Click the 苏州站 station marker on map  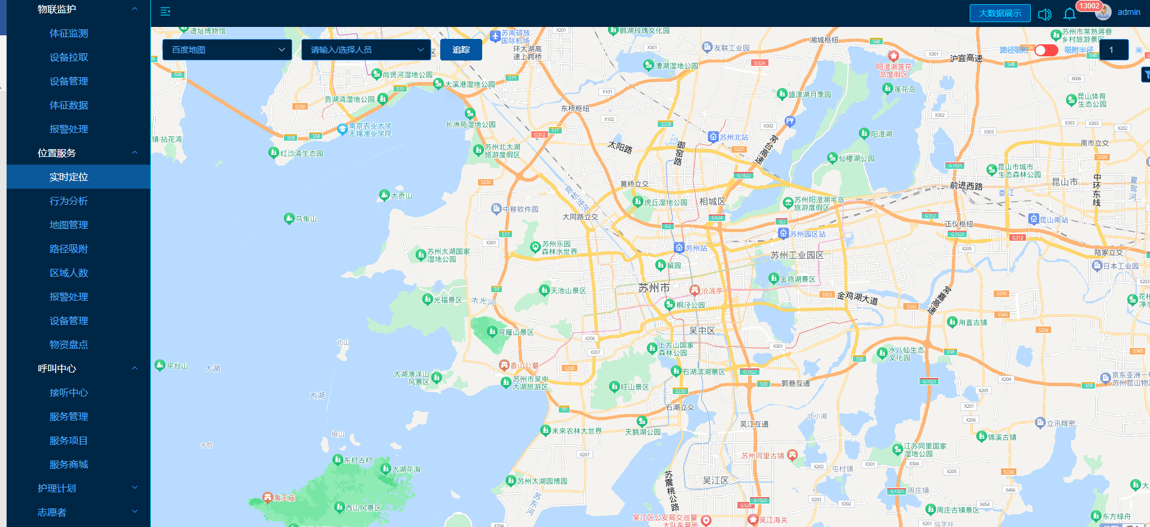coord(679,247)
